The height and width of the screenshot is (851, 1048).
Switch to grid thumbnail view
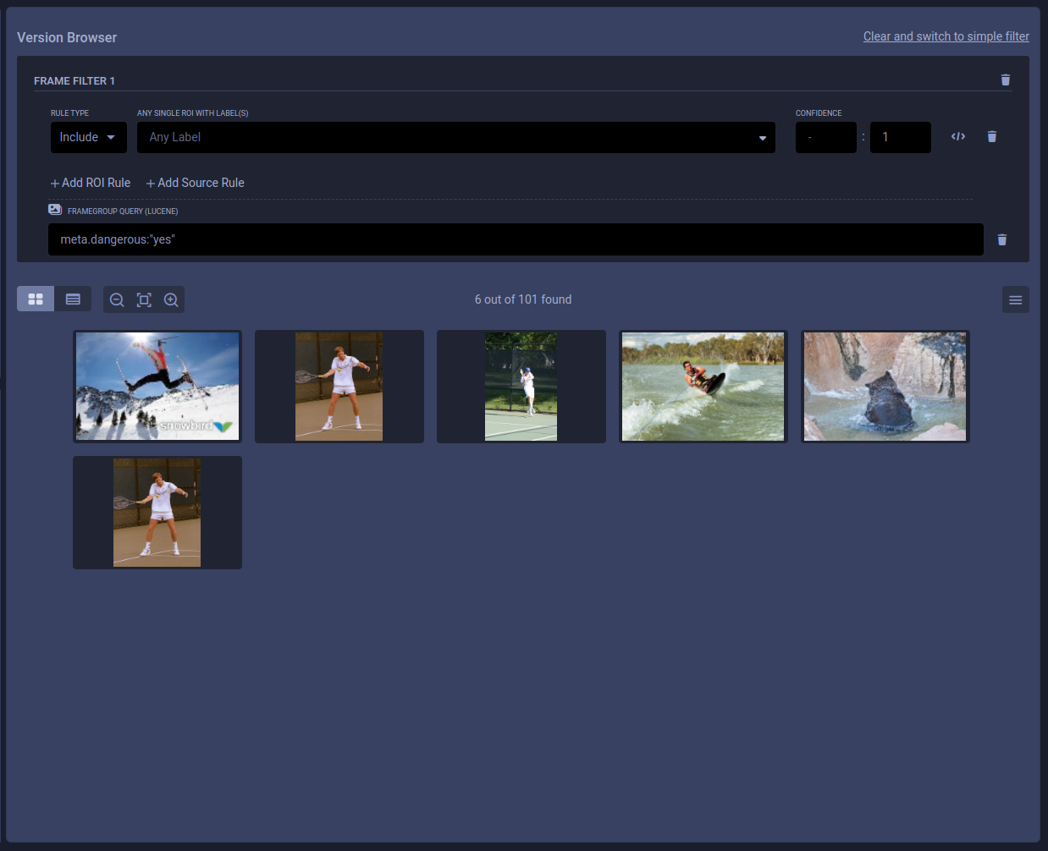point(36,299)
